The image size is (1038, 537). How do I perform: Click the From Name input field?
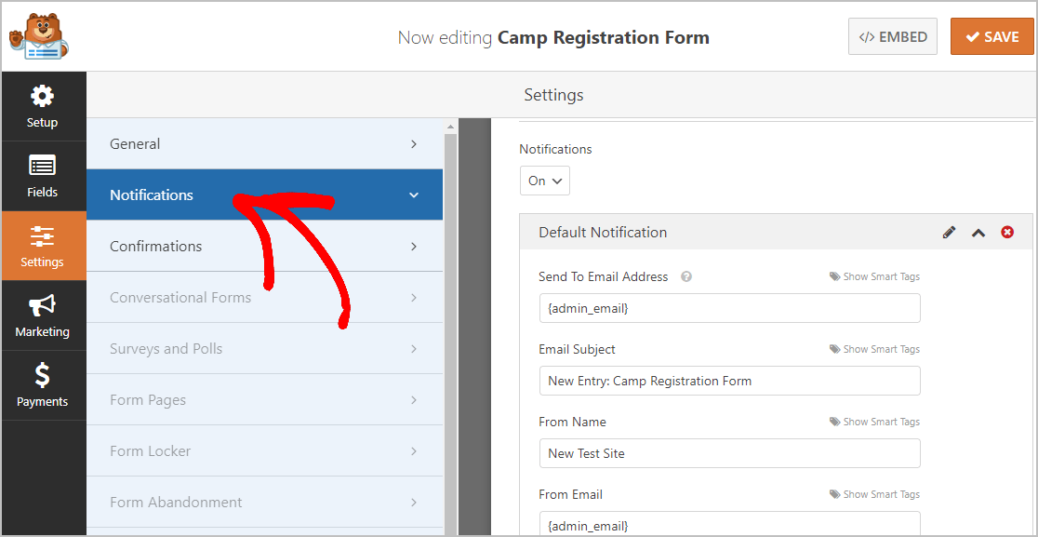[729, 453]
